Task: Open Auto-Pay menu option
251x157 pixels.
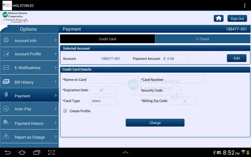Action: click(x=29, y=109)
